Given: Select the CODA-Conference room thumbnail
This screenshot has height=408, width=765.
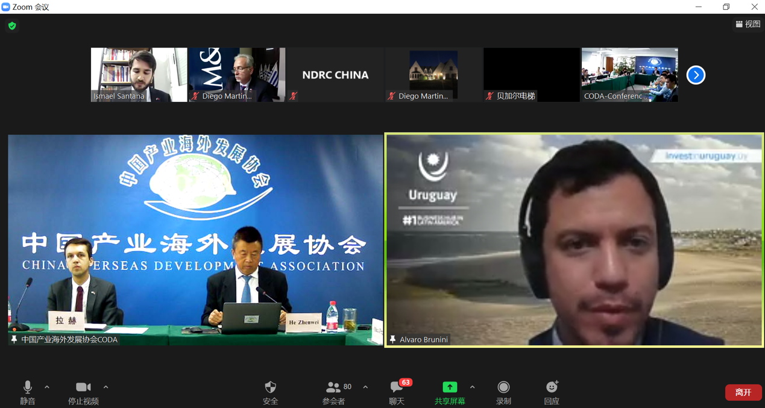Looking at the screenshot, I should point(629,75).
